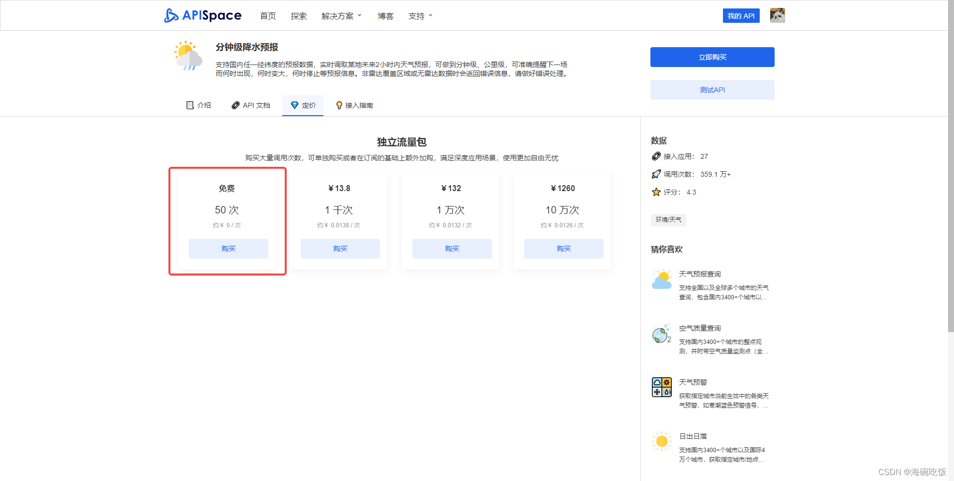Click the 立即购买 button
The image size is (954, 481).
[712, 57]
